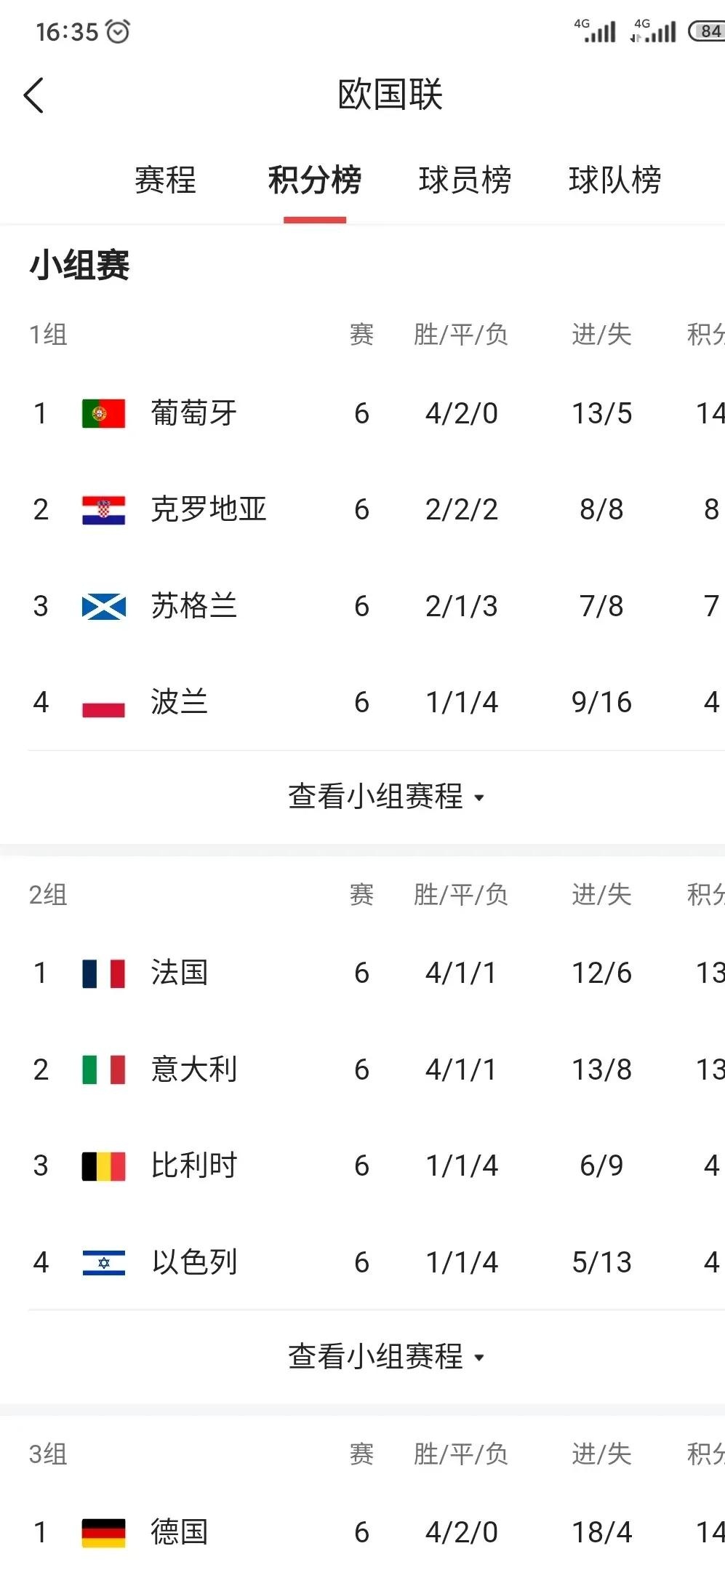Image resolution: width=725 pixels, height=1578 pixels.
Task: Click the Poland flag icon
Action: 103,701
